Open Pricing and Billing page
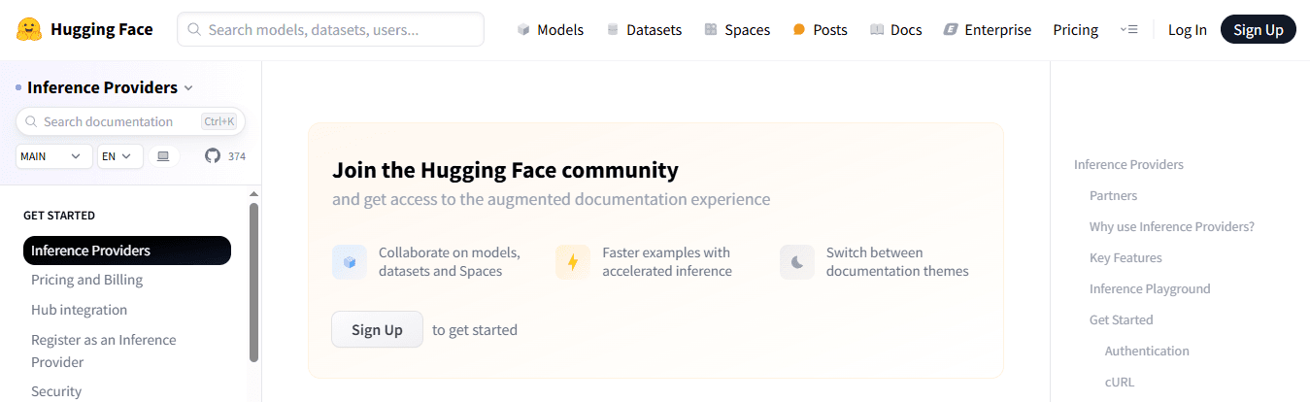 pyautogui.click(x=86, y=280)
